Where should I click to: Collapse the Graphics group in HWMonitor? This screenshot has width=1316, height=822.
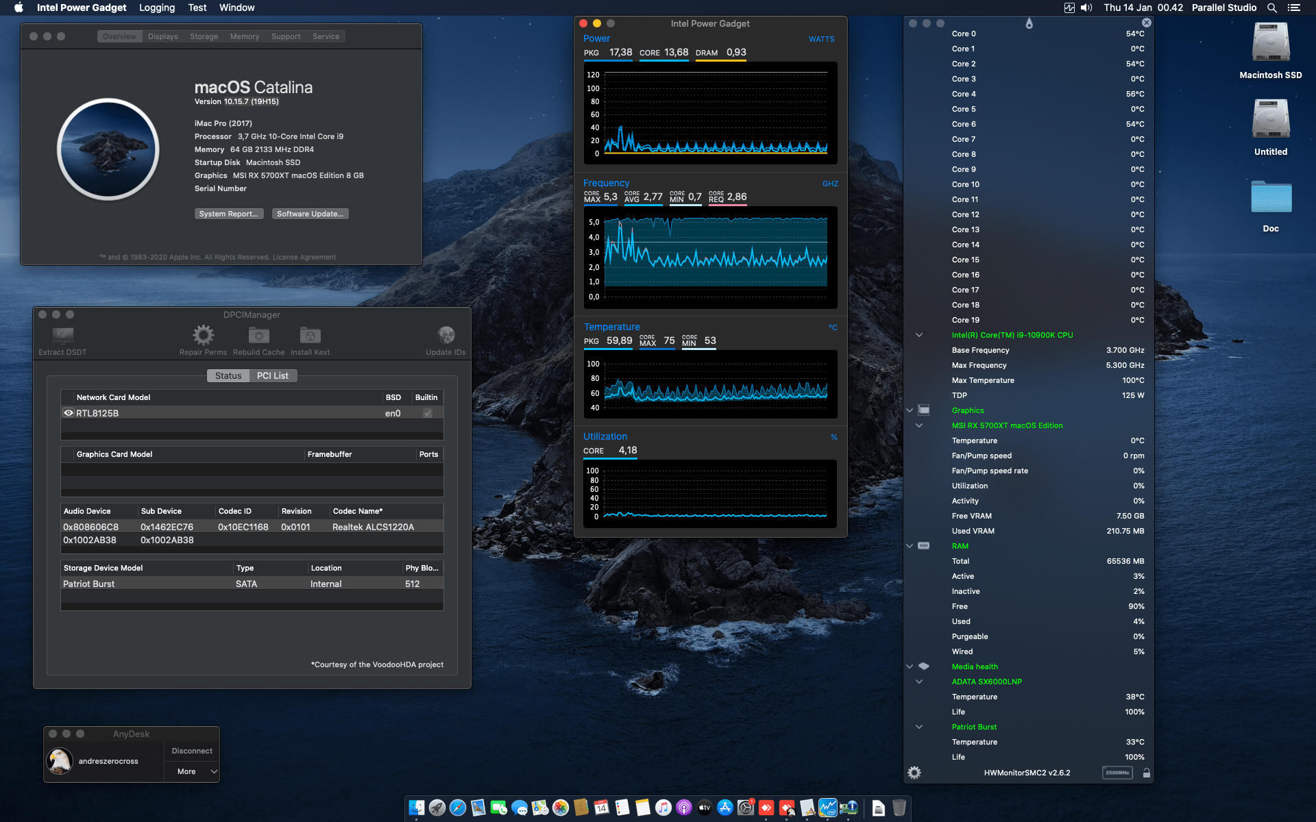[x=910, y=410]
